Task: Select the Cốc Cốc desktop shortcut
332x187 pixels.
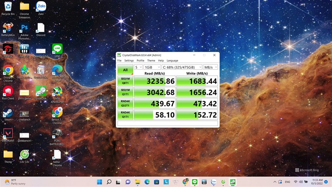Action: tap(24, 157)
